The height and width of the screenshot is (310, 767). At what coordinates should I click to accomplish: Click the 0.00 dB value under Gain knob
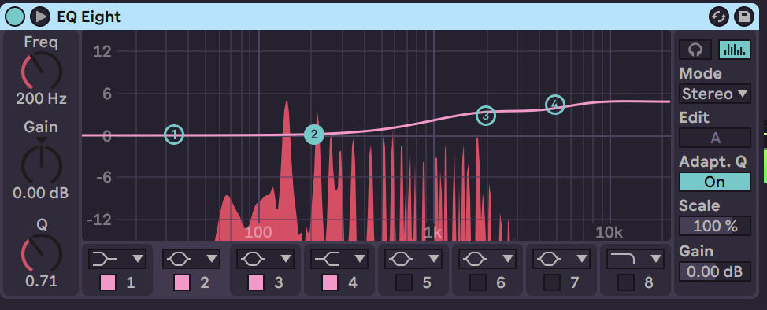click(x=41, y=193)
